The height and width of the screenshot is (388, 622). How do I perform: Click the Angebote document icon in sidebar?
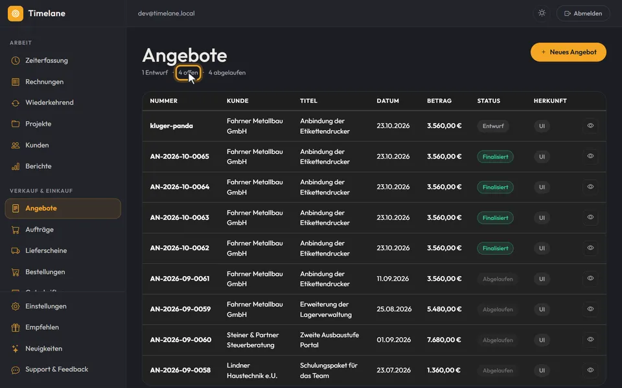pos(16,208)
